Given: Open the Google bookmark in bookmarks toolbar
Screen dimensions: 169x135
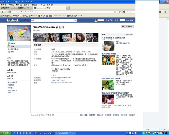Looking at the screenshot, I should [x=42, y=16].
